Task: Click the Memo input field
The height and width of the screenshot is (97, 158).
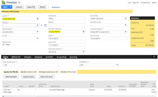Action: tap(67, 25)
